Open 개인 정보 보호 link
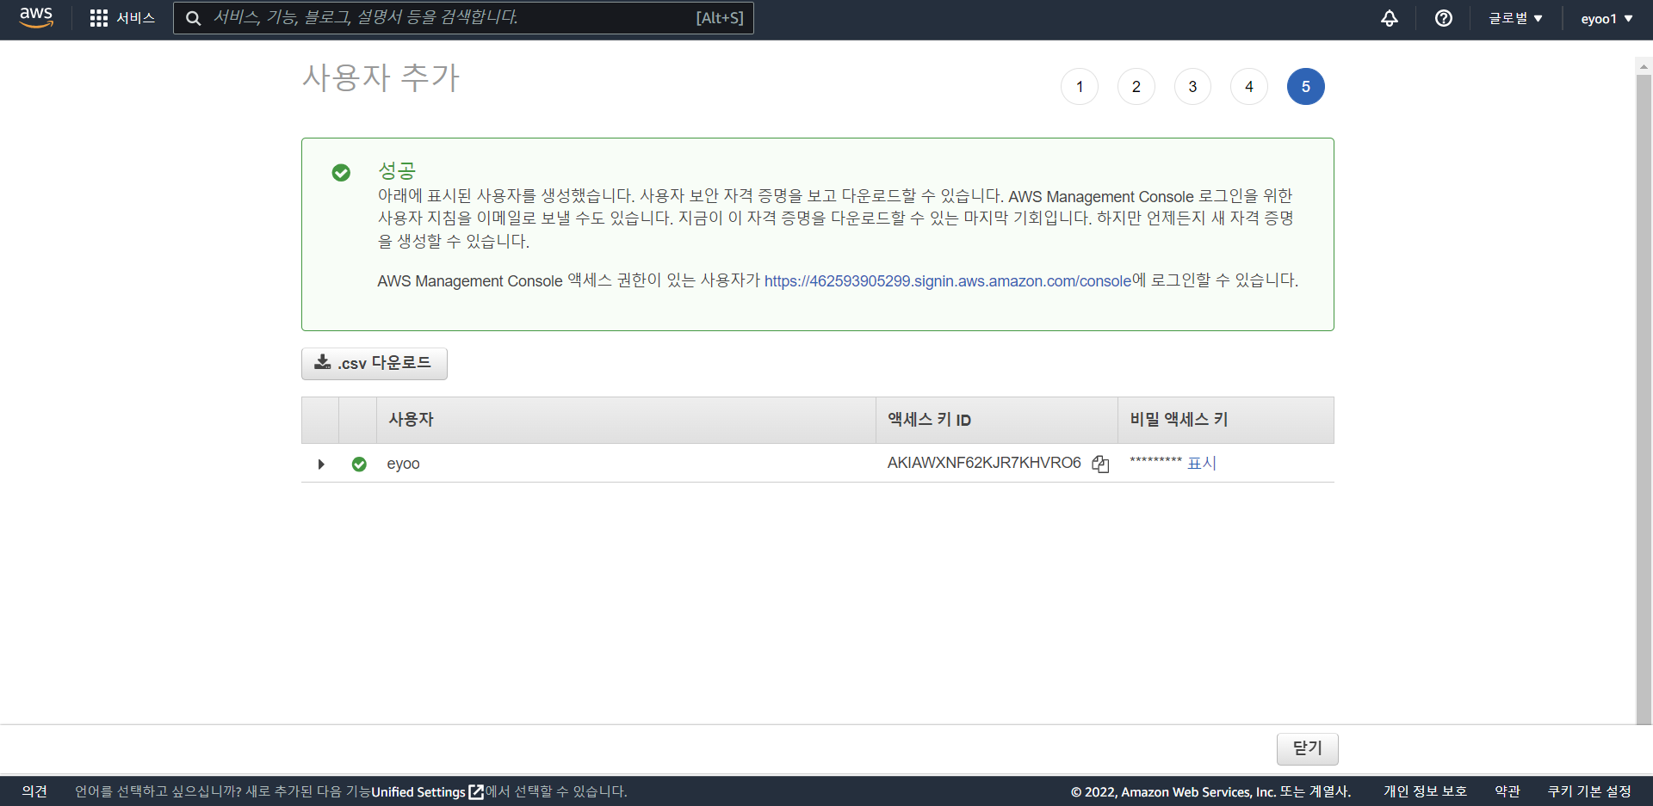Screen dimensions: 1653x806 (x=1425, y=791)
